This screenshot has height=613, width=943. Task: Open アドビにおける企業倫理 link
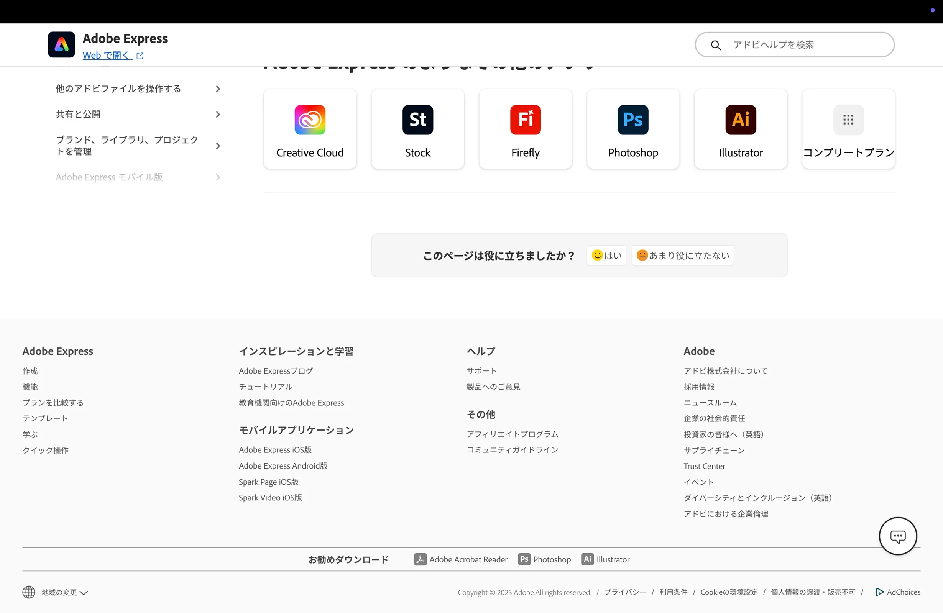tap(726, 514)
